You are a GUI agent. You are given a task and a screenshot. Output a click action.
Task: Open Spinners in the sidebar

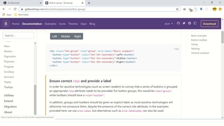(9, 77)
